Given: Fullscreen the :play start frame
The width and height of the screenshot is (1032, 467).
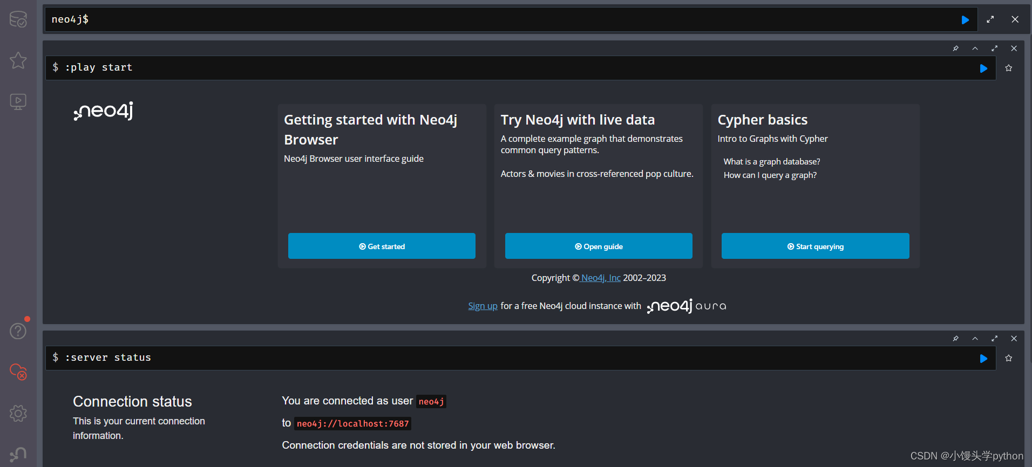Looking at the screenshot, I should [x=995, y=49].
